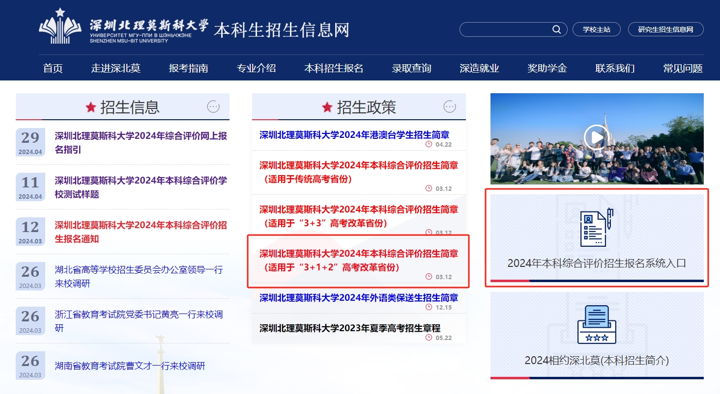720x394 pixels.
Task: Click the clock icon next to 12.15
Action: tap(429, 307)
